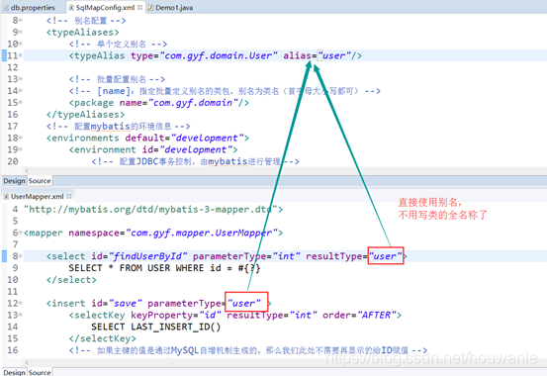Click the SELECT * FROM USER statement
The height and width of the screenshot is (376, 547).
pos(164,268)
